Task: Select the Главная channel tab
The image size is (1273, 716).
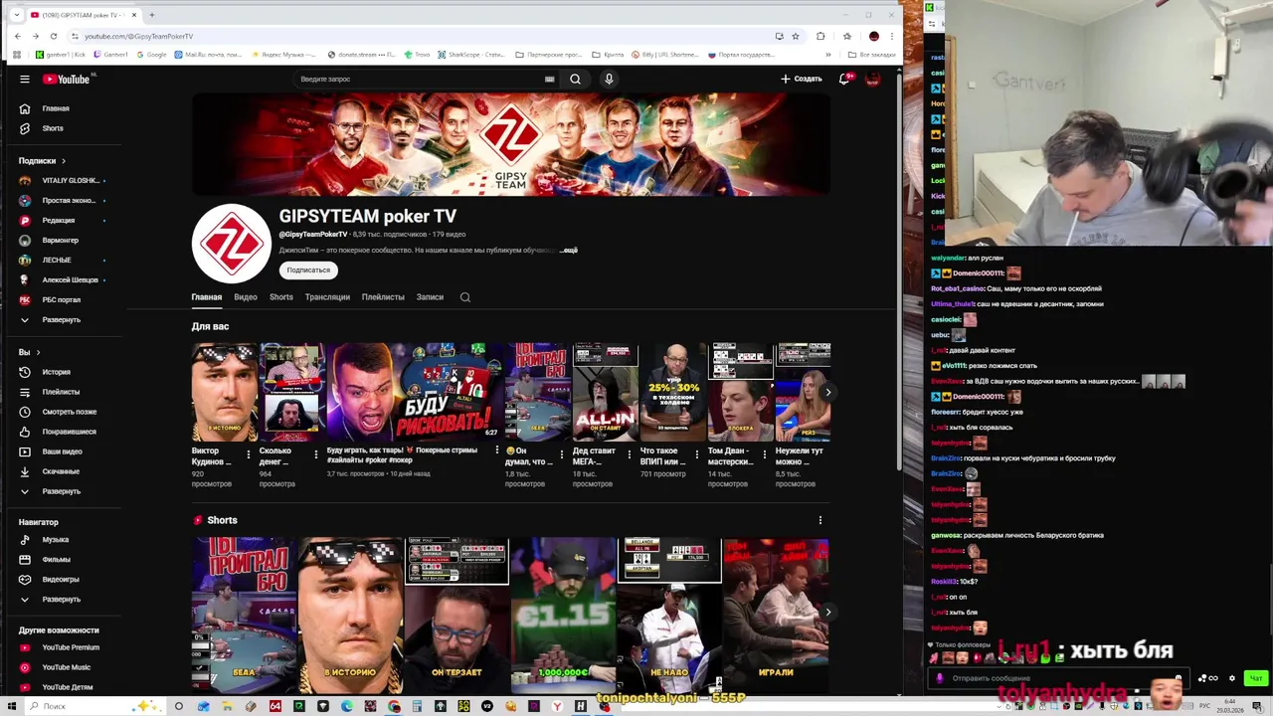Action: click(207, 297)
